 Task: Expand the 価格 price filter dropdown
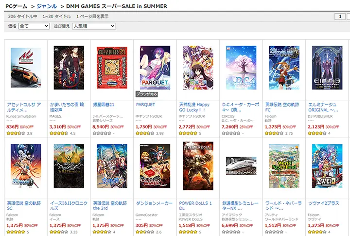(x=34, y=26)
